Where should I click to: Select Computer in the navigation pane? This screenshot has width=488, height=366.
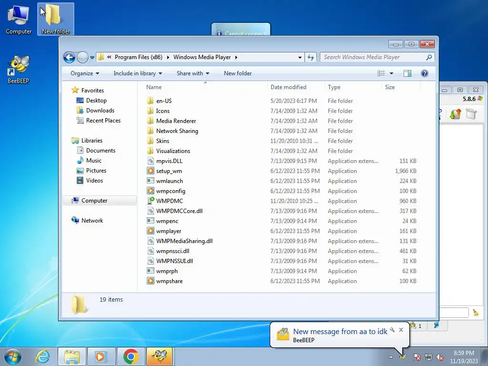pos(94,201)
